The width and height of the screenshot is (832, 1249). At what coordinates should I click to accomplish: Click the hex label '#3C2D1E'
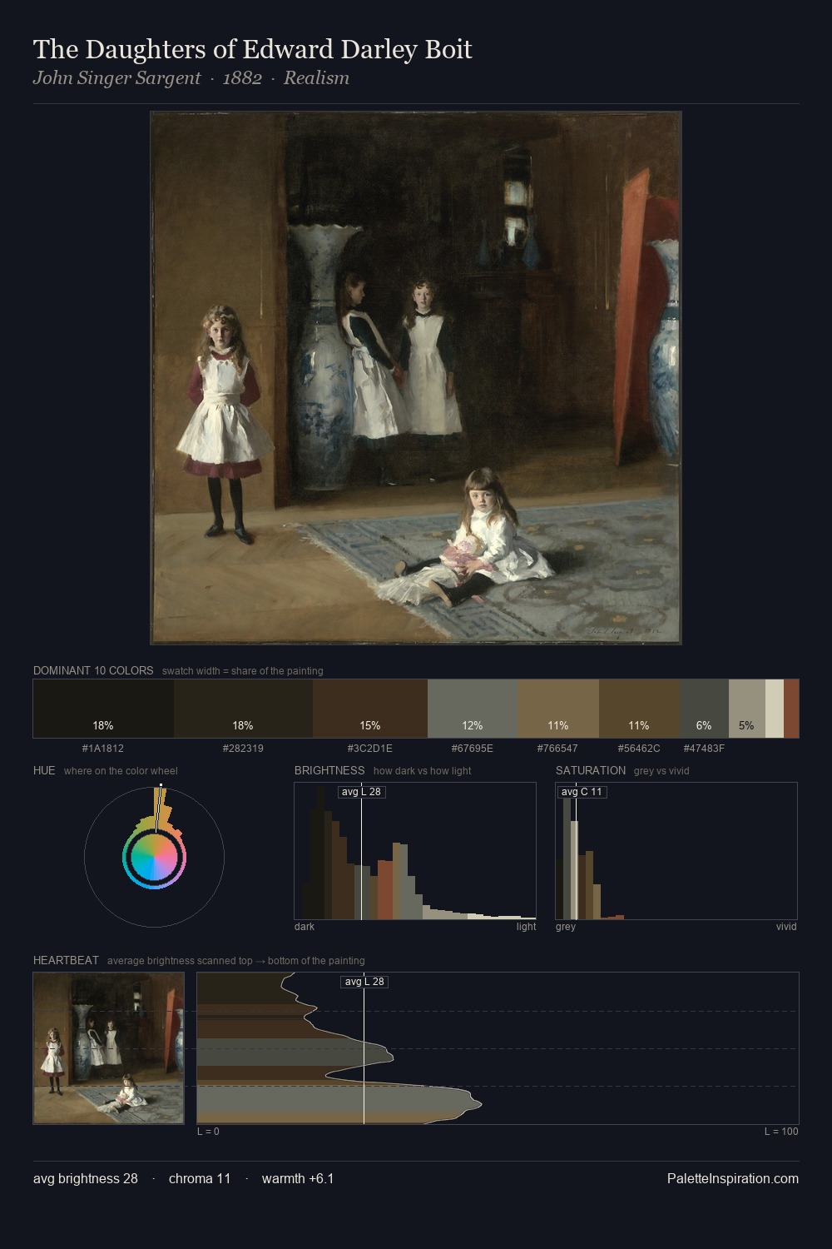tap(370, 749)
